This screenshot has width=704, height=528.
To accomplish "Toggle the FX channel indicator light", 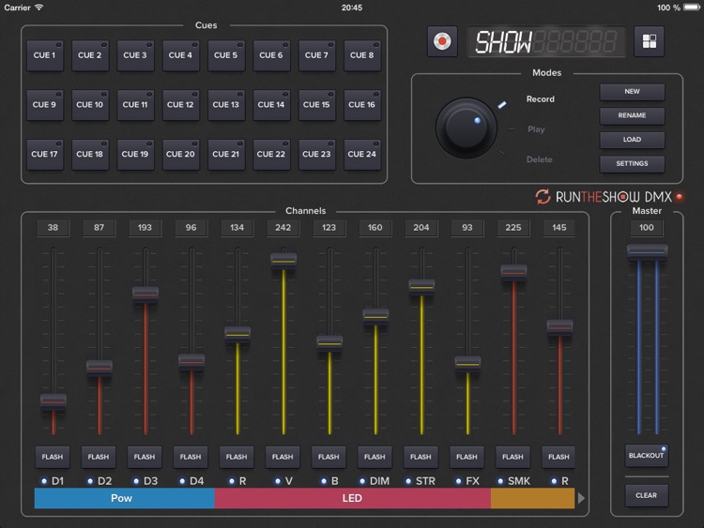I will (x=458, y=481).
